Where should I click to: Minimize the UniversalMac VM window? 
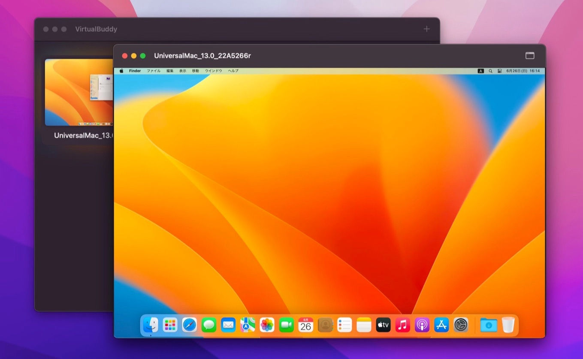point(134,56)
